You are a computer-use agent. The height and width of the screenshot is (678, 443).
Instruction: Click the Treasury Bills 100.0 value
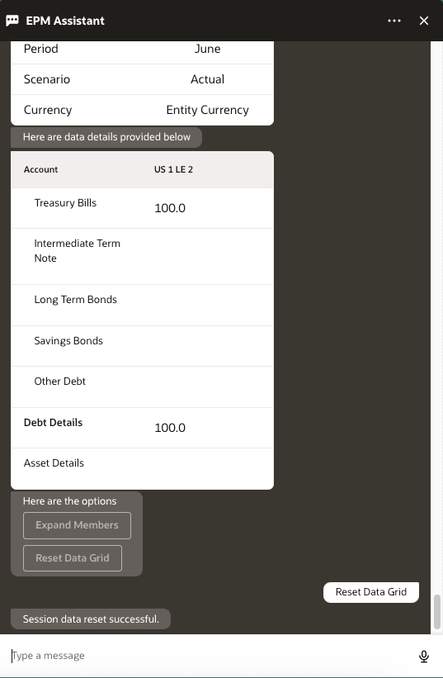click(x=170, y=208)
